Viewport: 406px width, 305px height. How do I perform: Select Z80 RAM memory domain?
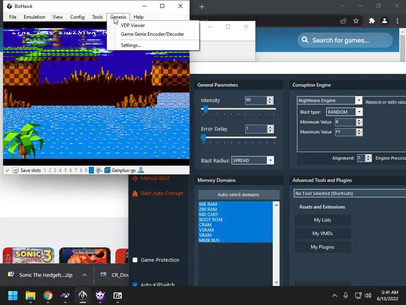pos(236,209)
